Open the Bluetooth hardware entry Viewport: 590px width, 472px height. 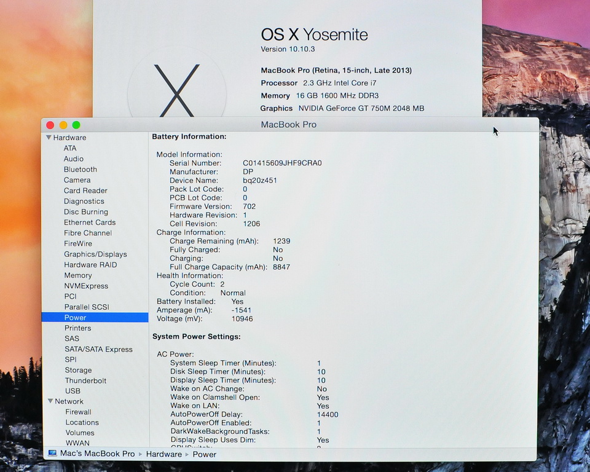click(80, 170)
